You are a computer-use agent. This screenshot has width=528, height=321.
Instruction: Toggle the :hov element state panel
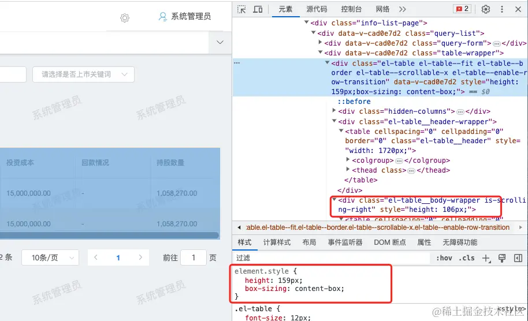coord(444,258)
